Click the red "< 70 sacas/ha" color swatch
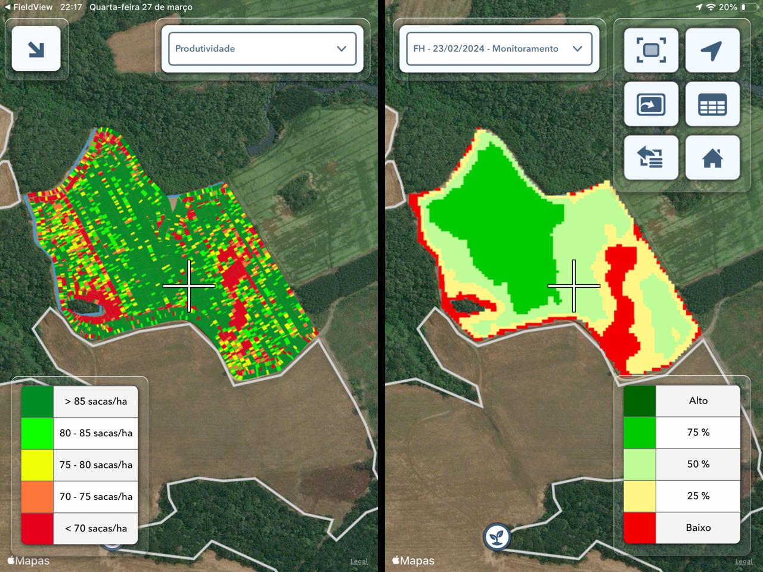 [37, 528]
